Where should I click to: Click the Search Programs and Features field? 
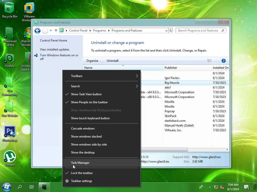tap(201, 30)
